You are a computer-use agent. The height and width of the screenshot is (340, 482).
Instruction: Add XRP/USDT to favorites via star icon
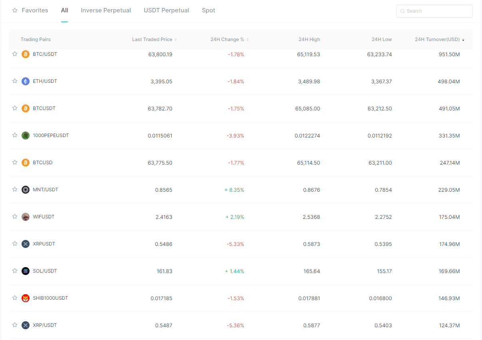pos(15,325)
